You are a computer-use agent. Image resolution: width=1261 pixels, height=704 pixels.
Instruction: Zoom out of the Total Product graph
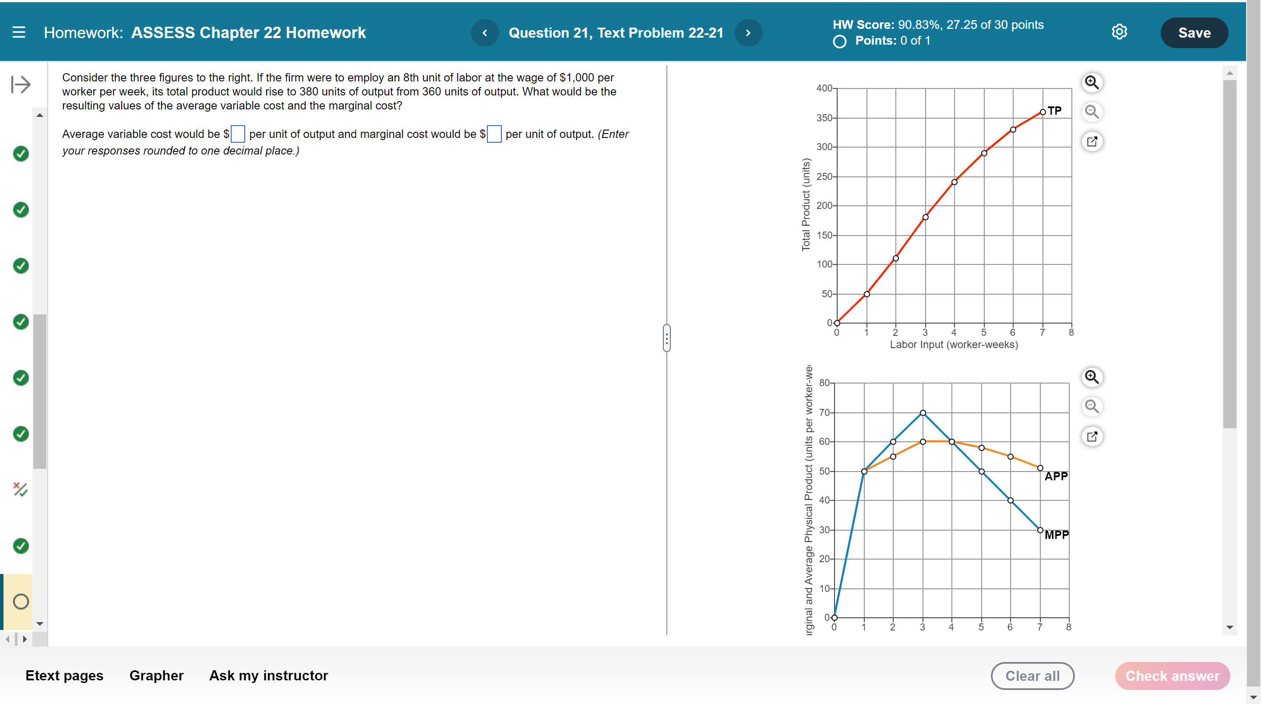click(x=1092, y=112)
